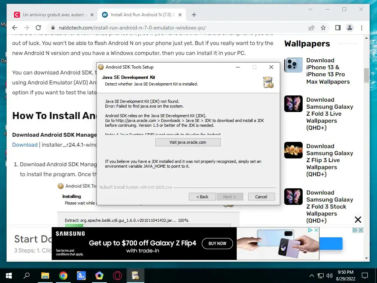Click the Android SDK Tools Setup title icon
This screenshot has width=377, height=283.
(101, 67)
